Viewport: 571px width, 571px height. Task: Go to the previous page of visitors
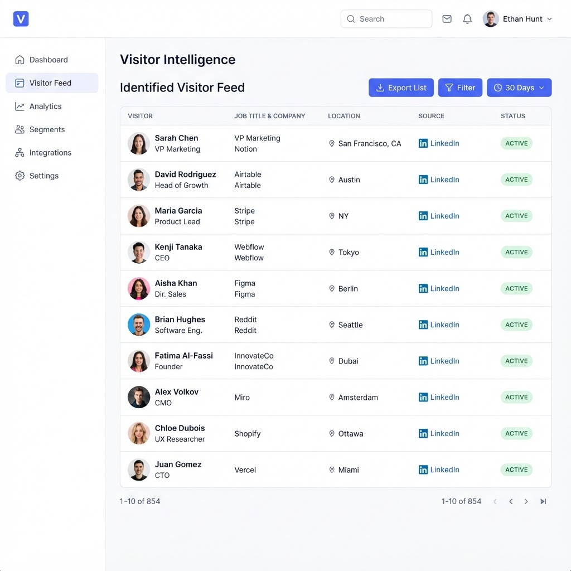pos(511,501)
